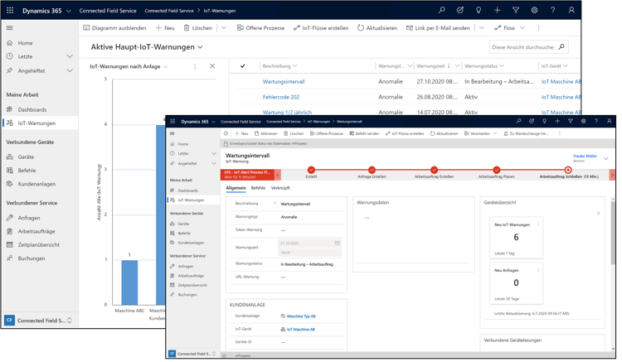Open the user account icon in back window
The image size is (622, 362).
click(571, 11)
